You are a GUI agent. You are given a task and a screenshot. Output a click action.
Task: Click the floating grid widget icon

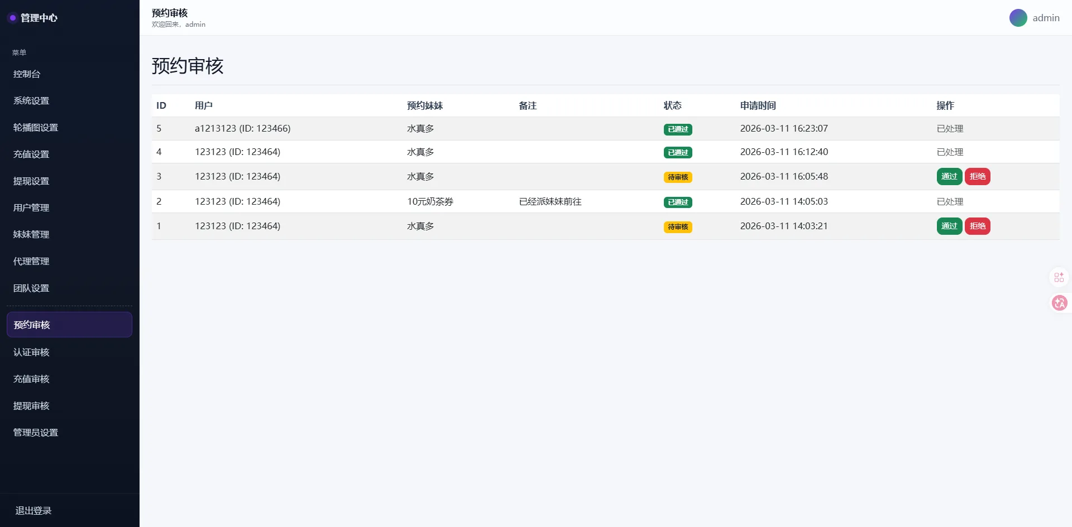1059,277
